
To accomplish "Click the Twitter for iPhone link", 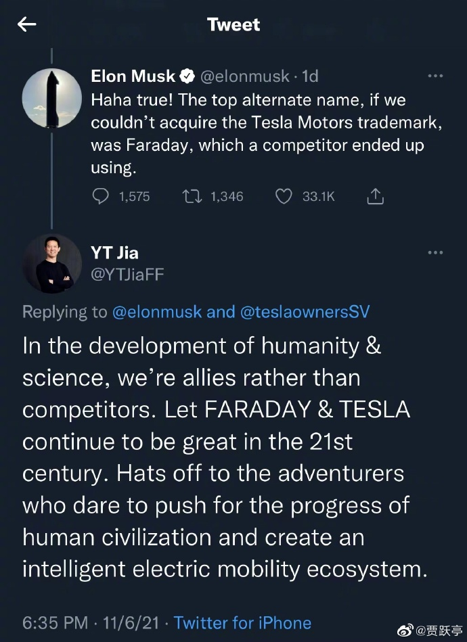I will [242, 622].
